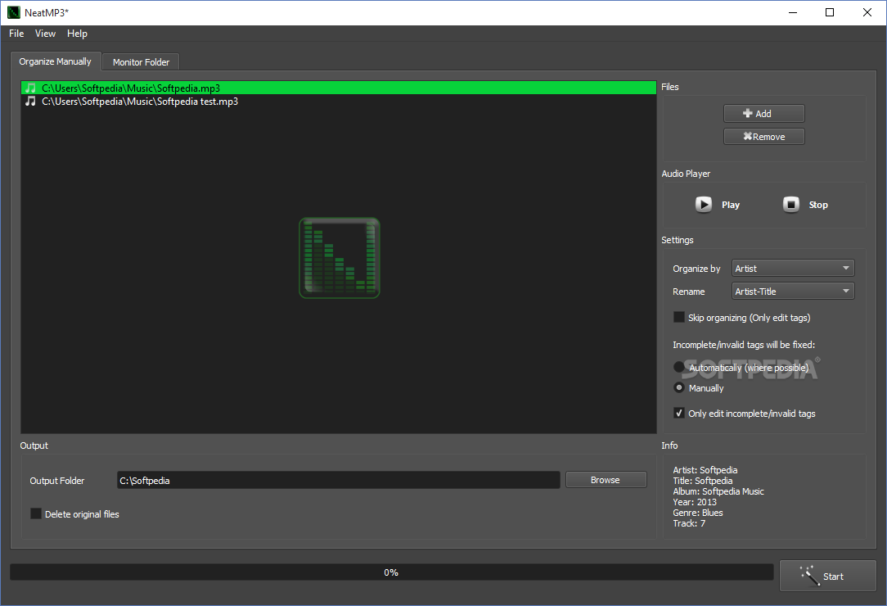Add files with the Add button
Screen dimensions: 887x606
pos(763,113)
